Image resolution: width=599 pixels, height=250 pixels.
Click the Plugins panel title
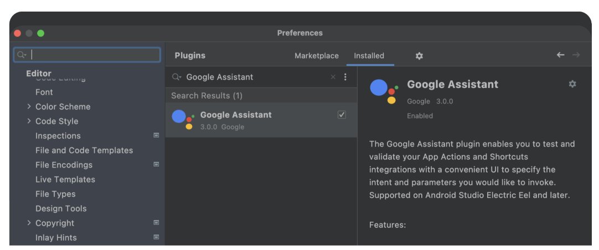[x=190, y=56]
